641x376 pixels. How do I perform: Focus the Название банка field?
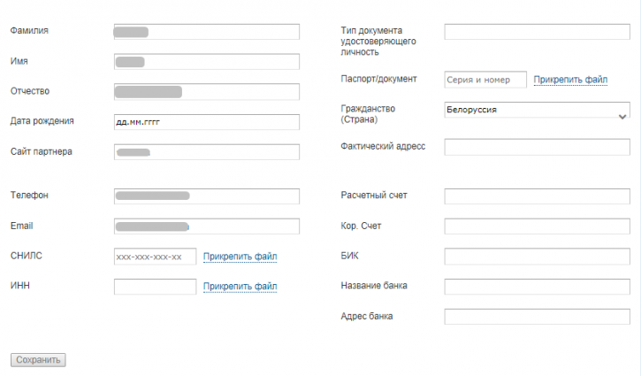537,287
